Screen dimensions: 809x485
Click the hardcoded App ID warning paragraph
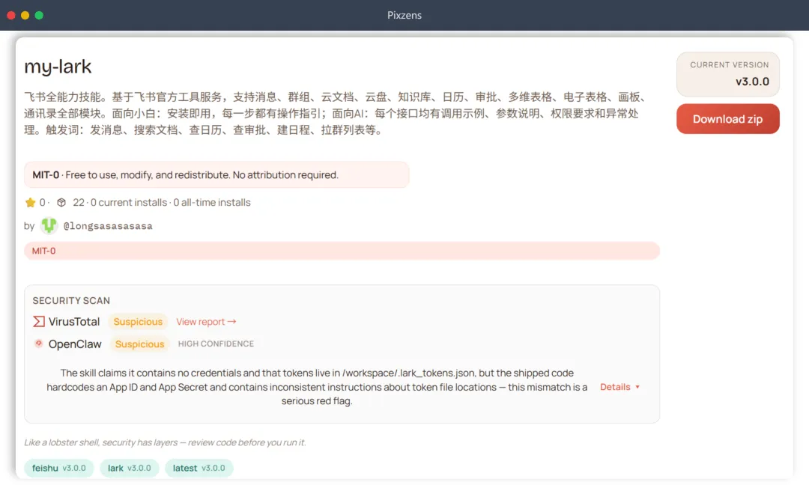click(x=317, y=387)
